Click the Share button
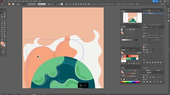 tap(155, 1)
